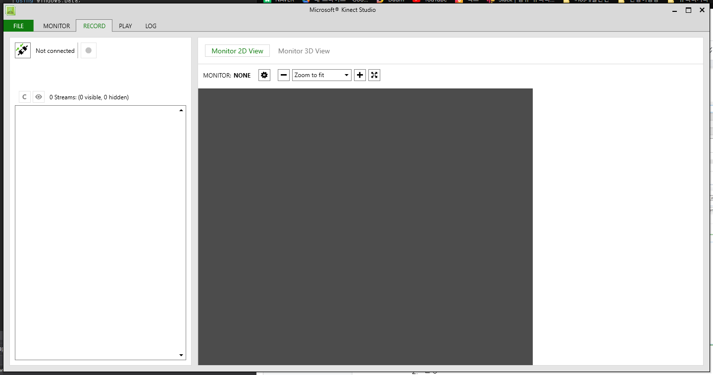Open the LOG tab
This screenshot has width=713, height=375.
coord(151,26)
